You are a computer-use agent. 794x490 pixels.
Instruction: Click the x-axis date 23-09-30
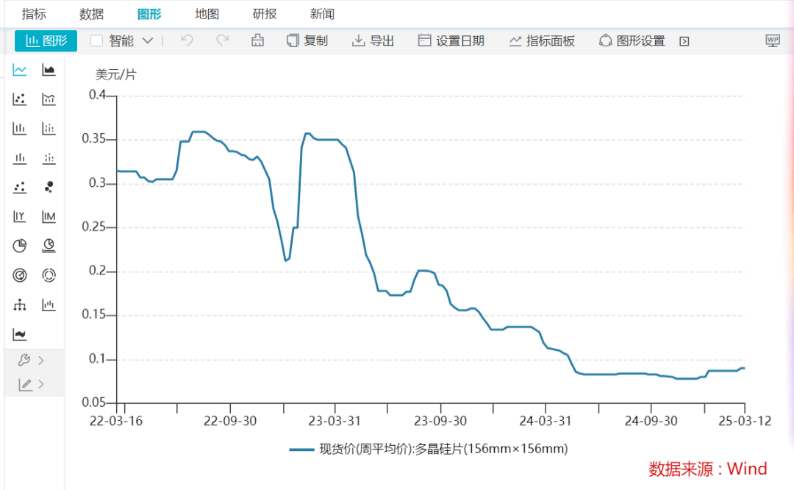point(440,421)
